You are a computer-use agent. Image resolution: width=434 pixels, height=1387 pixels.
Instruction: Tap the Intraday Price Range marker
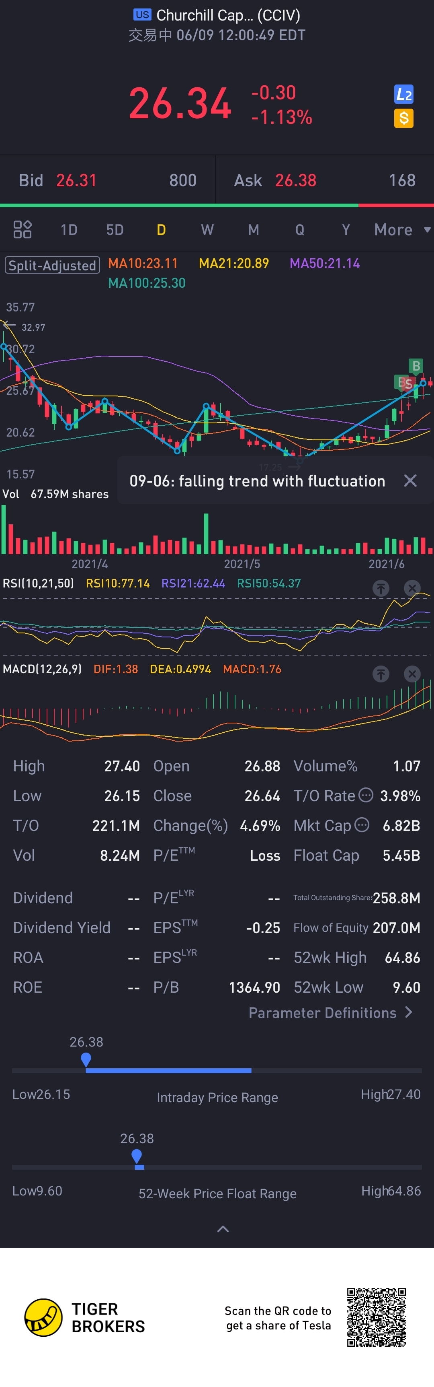[86, 1059]
